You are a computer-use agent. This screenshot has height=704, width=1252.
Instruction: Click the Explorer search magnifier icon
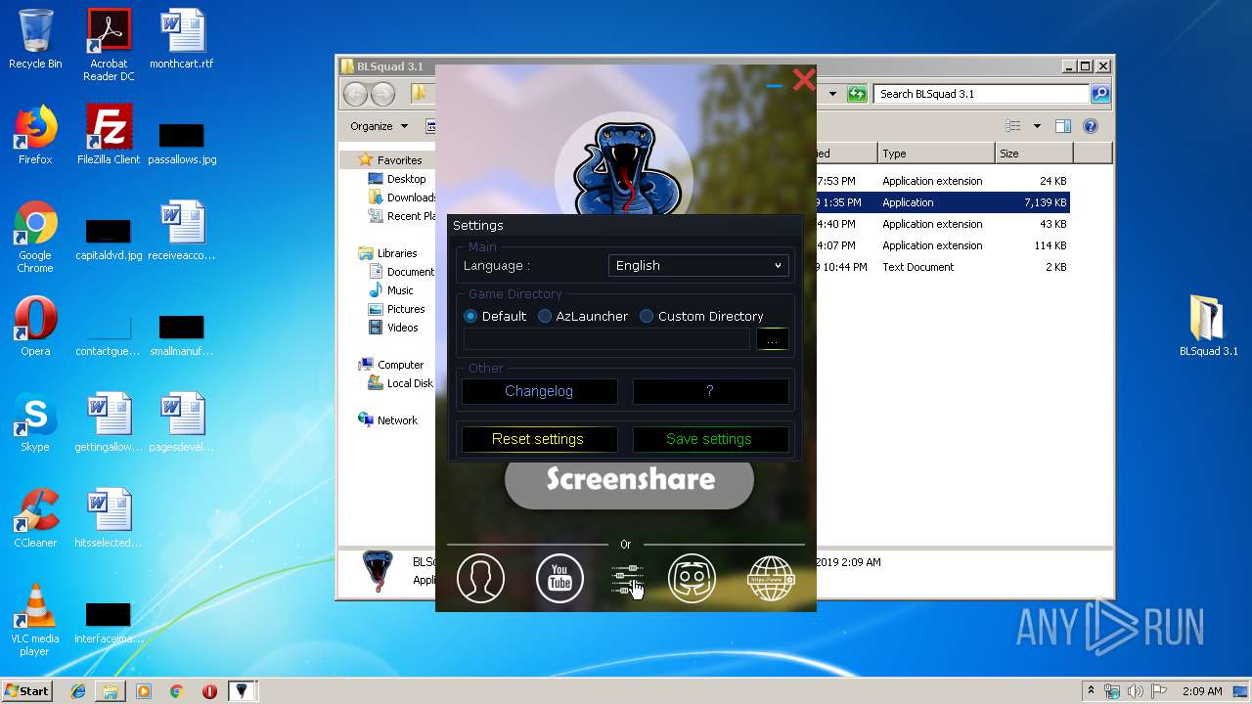[1100, 94]
